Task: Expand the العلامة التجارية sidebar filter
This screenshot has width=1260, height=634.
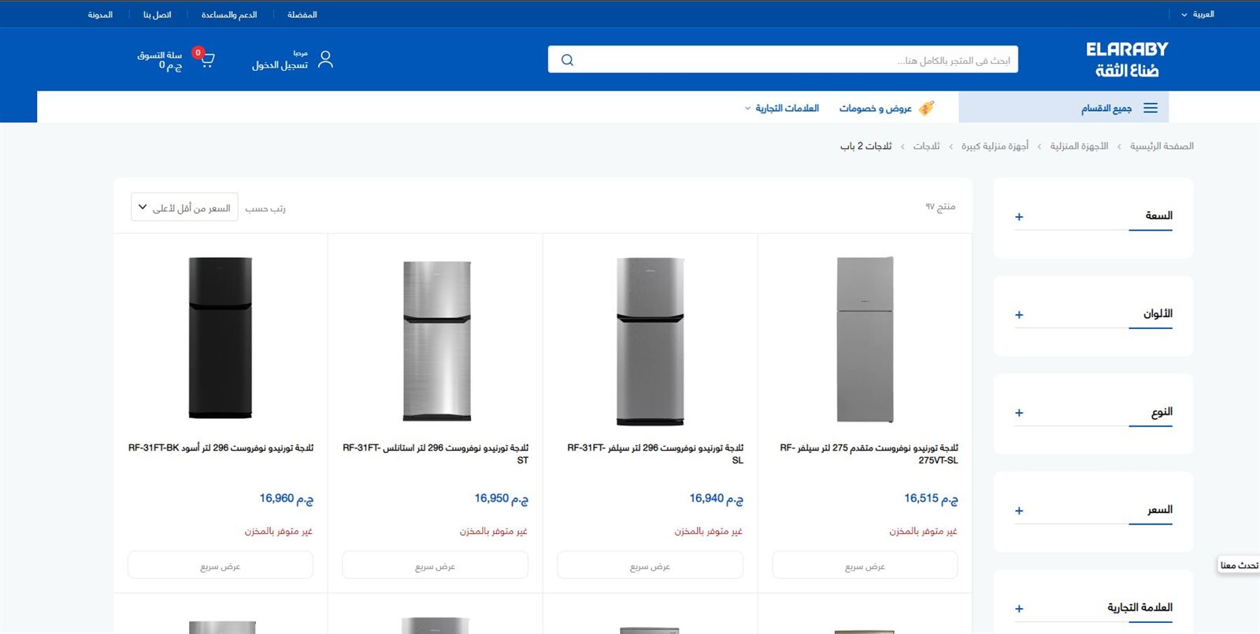Action: pyautogui.click(x=1019, y=609)
